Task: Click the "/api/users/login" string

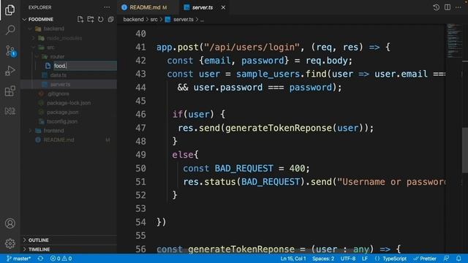Action: tap(252, 47)
